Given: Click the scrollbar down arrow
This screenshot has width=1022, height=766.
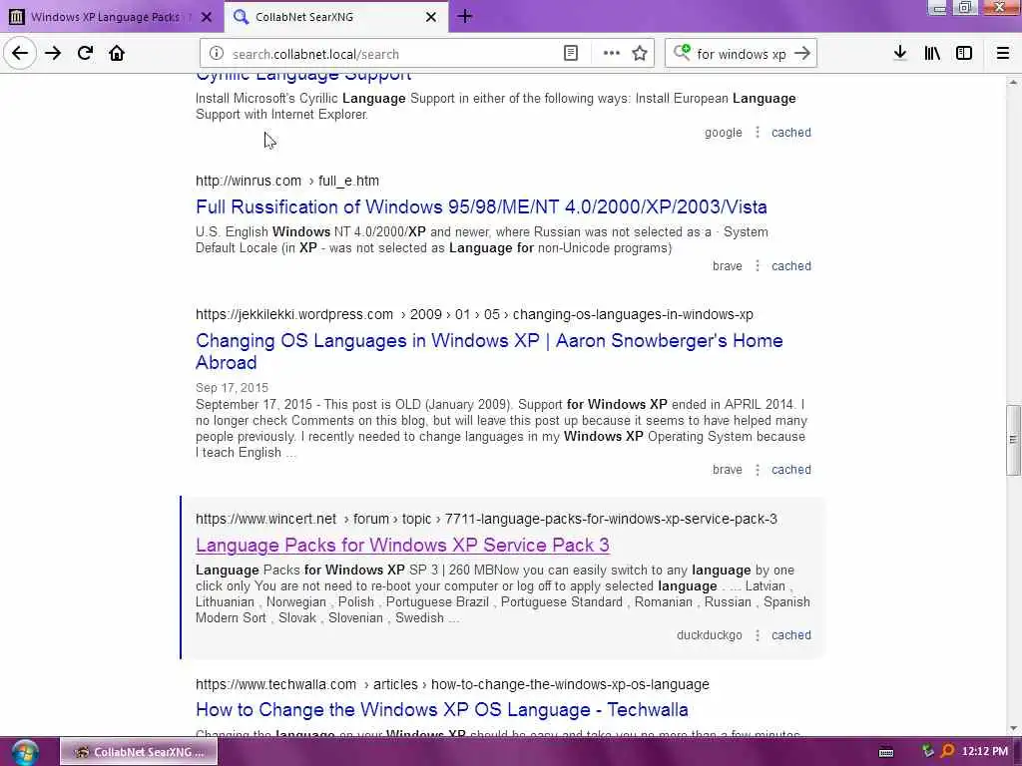Looking at the screenshot, I should click(1012, 728).
